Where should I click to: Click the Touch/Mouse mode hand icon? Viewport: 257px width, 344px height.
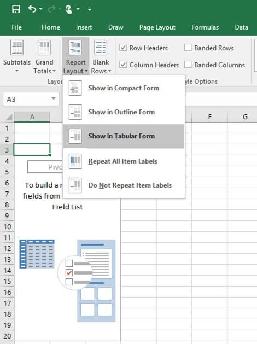[69, 9]
